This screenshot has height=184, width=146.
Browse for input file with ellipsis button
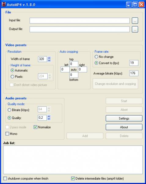pyautogui.click(x=135, y=21)
